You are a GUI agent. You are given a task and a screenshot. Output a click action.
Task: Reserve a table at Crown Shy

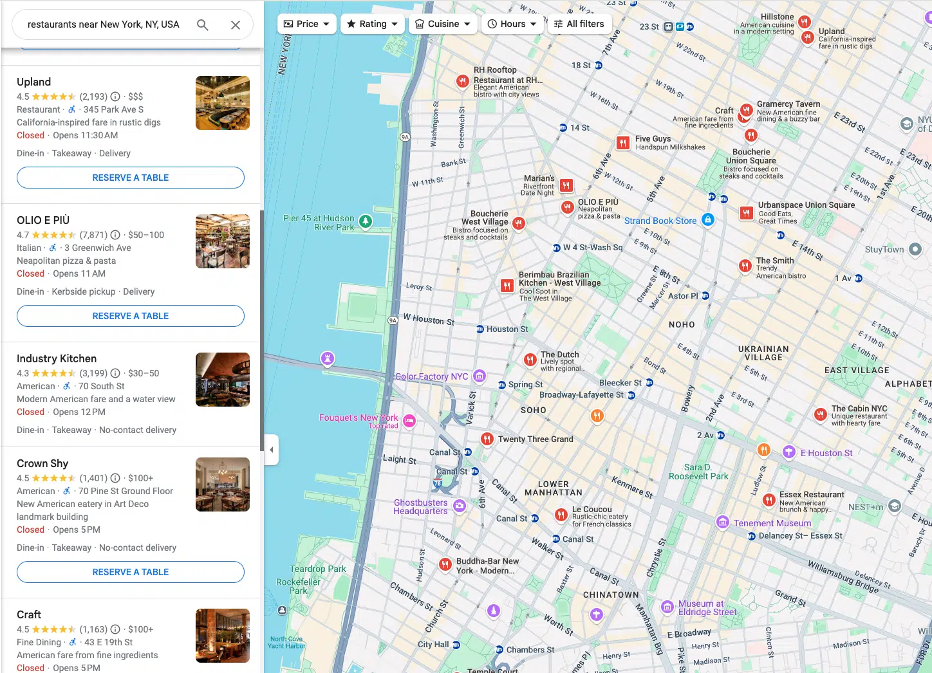pos(131,572)
